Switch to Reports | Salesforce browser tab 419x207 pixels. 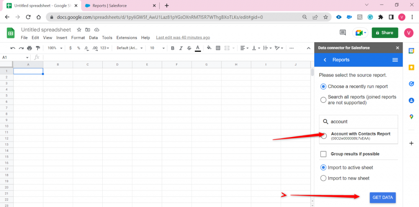pos(119,6)
